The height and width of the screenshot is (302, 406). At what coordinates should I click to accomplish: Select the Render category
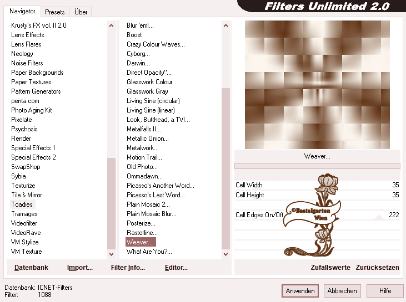pyautogui.click(x=21, y=139)
